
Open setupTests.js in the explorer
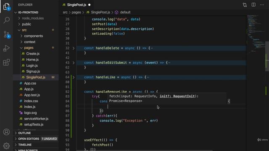coord(34,125)
